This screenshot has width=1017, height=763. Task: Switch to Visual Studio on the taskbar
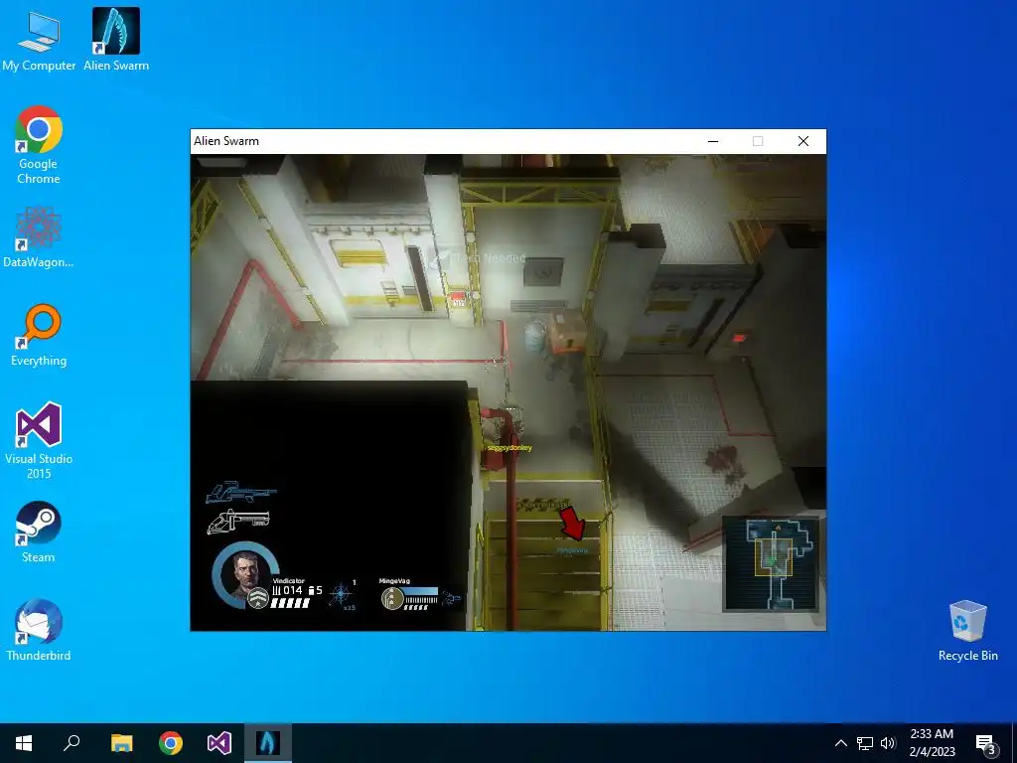pyautogui.click(x=219, y=743)
